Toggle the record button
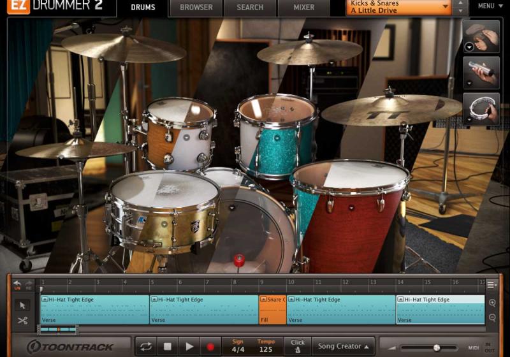Viewport: 510px width, 357px height. click(210, 346)
